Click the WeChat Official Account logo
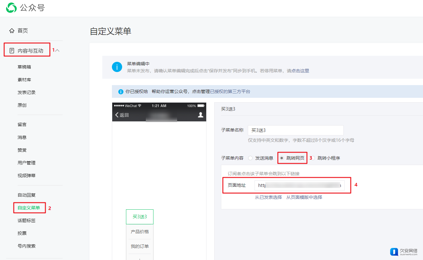Screen dimensions: 423x260 tap(12, 8)
